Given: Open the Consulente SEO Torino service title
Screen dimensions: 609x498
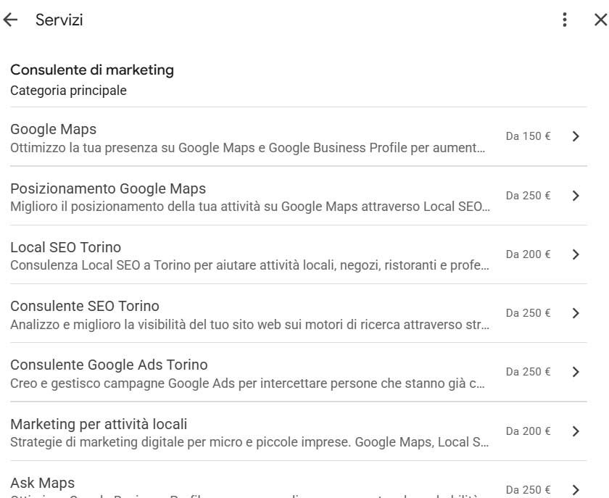Looking at the screenshot, I should (x=85, y=306).
